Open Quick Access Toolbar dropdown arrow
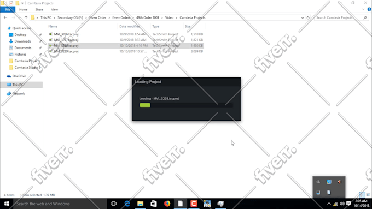The width and height of the screenshot is (372, 209). coord(22,3)
